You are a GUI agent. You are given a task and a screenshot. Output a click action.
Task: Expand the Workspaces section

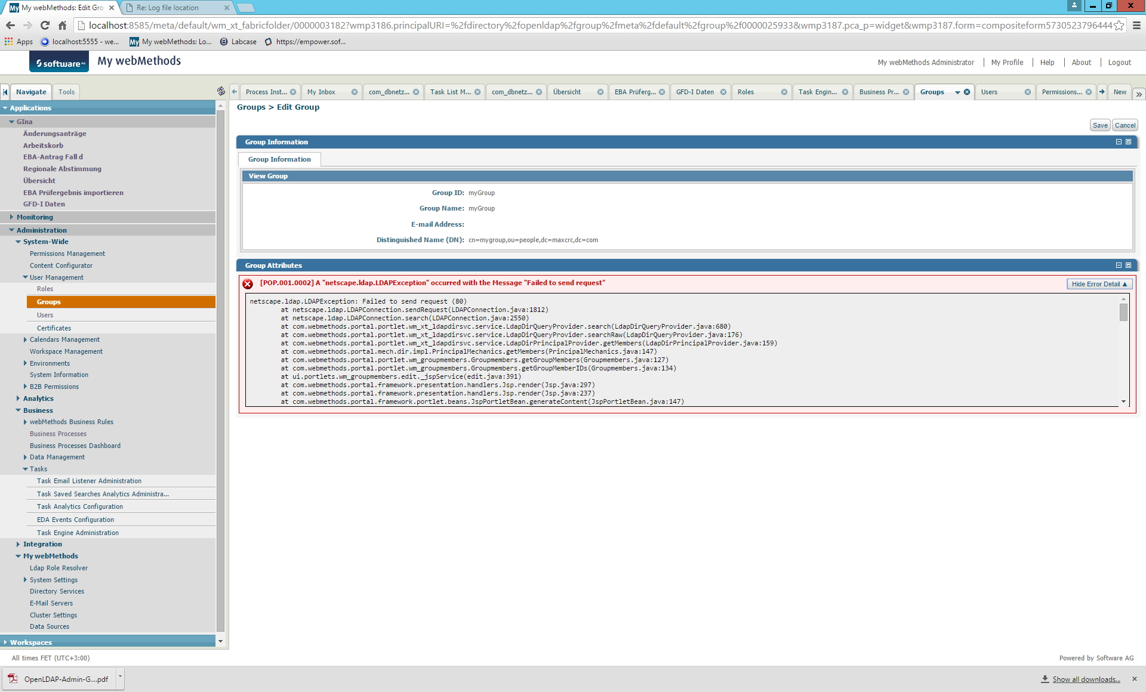pyautogui.click(x=5, y=642)
